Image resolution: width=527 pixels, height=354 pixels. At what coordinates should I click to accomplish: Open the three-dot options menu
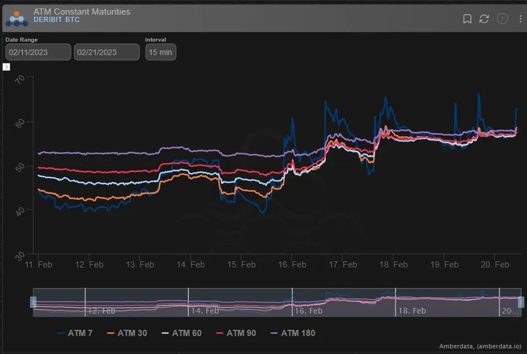[520, 19]
